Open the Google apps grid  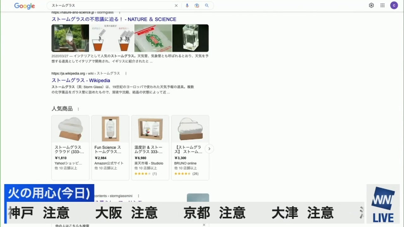383,5
